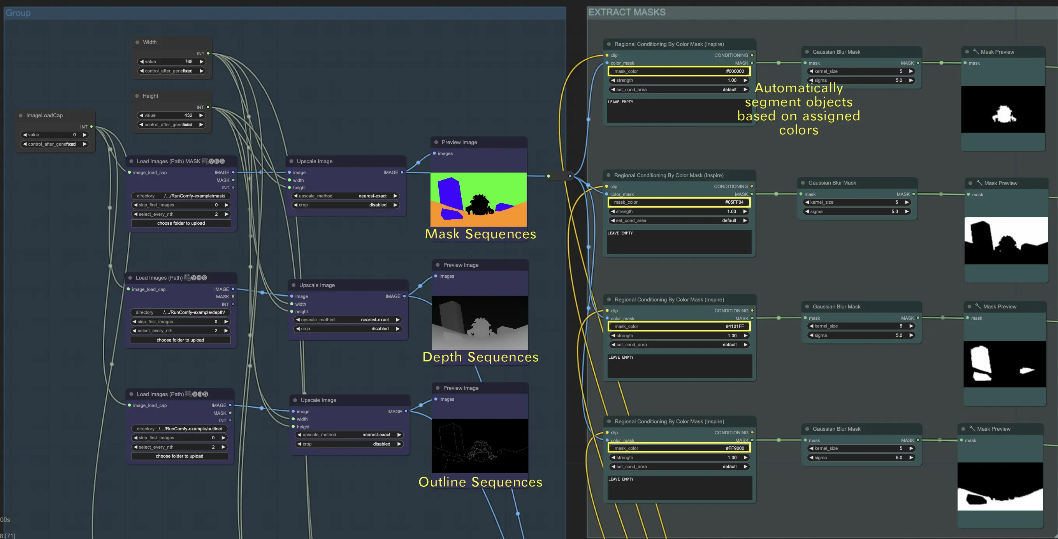Click LEAVE EMPTY text box of first conditioning node
The height and width of the screenshot is (539, 1058).
[679, 111]
